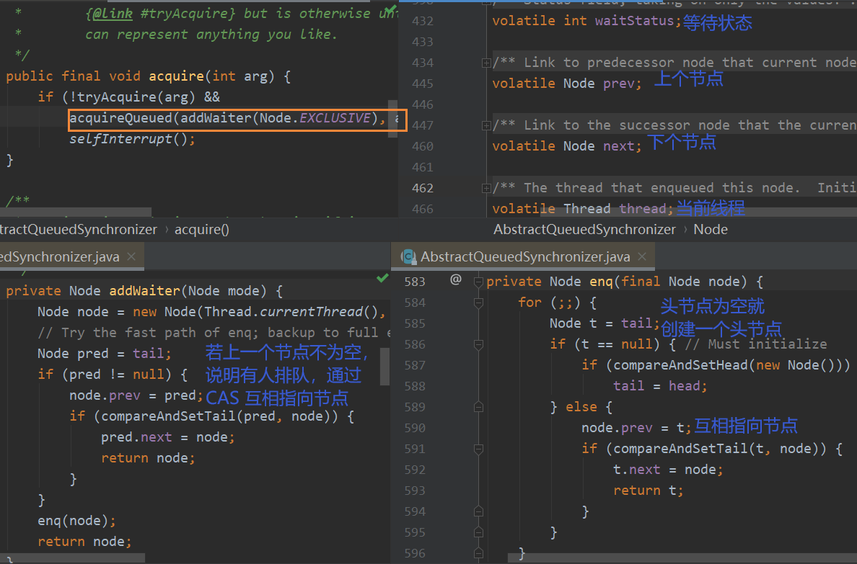This screenshot has height=564, width=857.
Task: Click the Java class icon on AbstractQueuedSynchronizer.java tab
Action: pyautogui.click(x=408, y=256)
